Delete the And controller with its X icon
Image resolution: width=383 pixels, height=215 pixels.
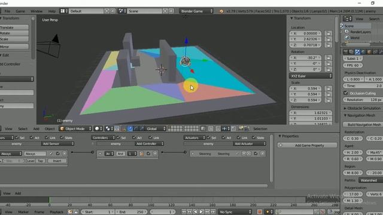[x=155, y=153]
